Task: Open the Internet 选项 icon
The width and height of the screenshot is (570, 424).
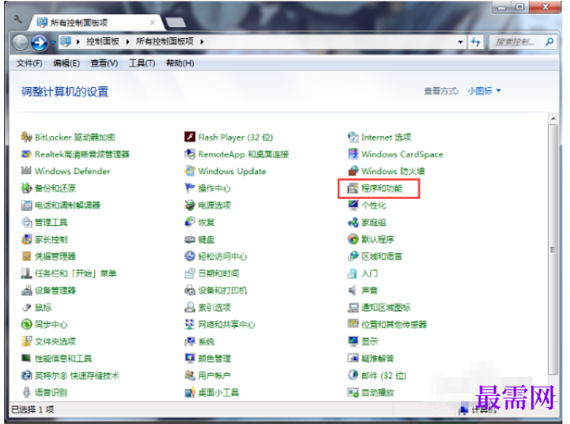Action: tap(353, 137)
